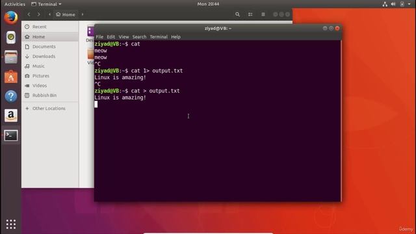Open Other Locations in Files sidebar

tap(50, 109)
